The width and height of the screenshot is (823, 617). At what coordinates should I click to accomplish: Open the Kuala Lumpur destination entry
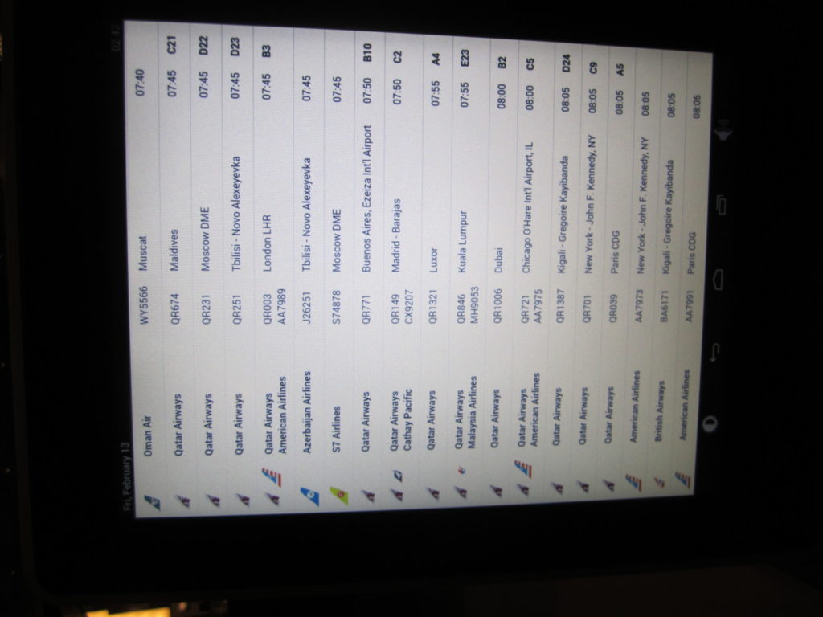pyautogui.click(x=462, y=241)
